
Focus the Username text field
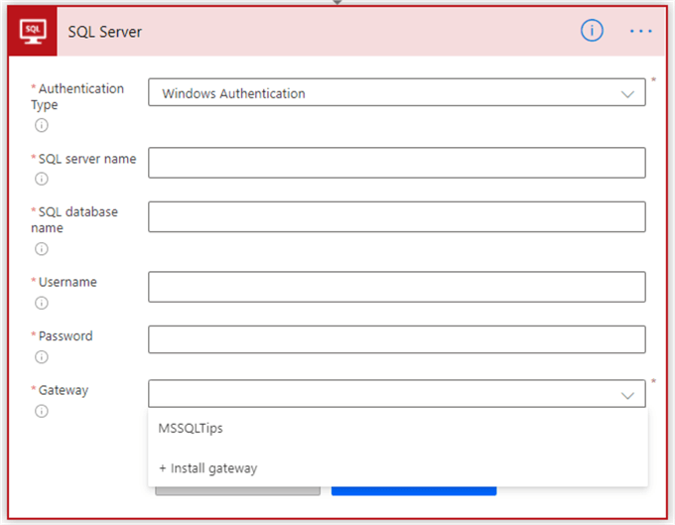(x=396, y=287)
